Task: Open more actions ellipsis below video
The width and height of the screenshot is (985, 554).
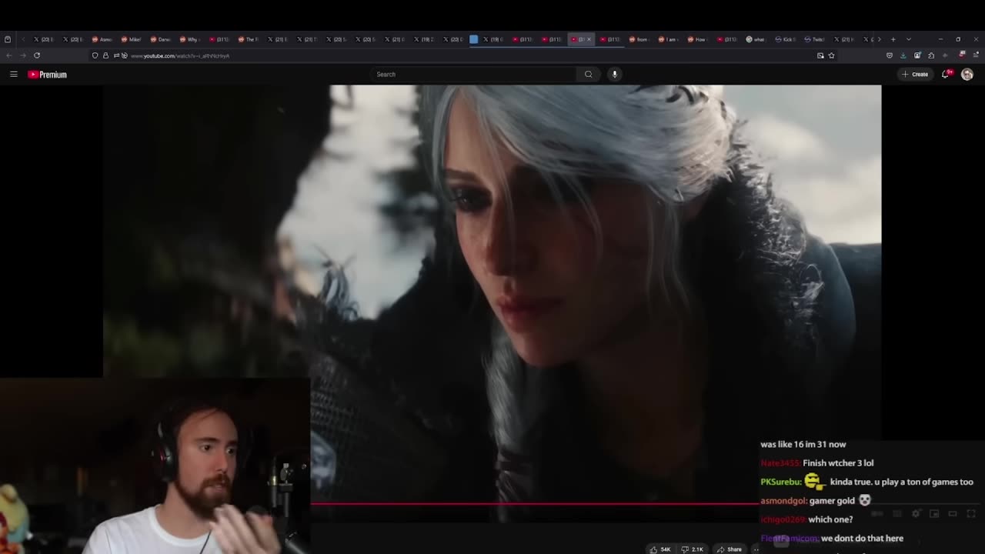Action: pos(756,549)
